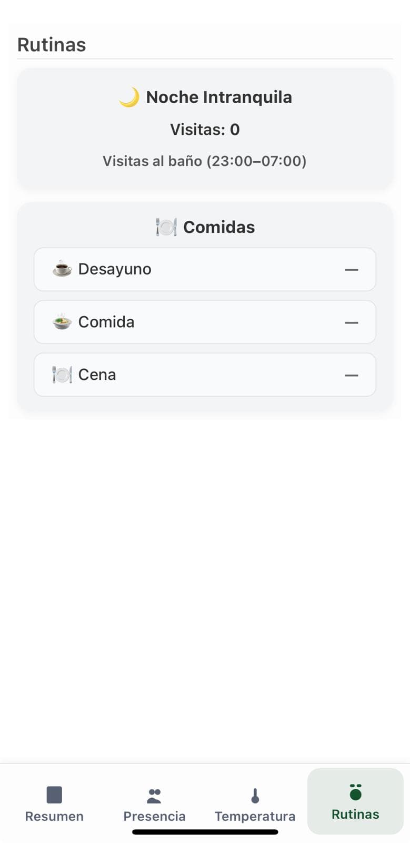410x843 pixels.
Task: Expand the Comida row using its dash
Action: pyautogui.click(x=352, y=322)
